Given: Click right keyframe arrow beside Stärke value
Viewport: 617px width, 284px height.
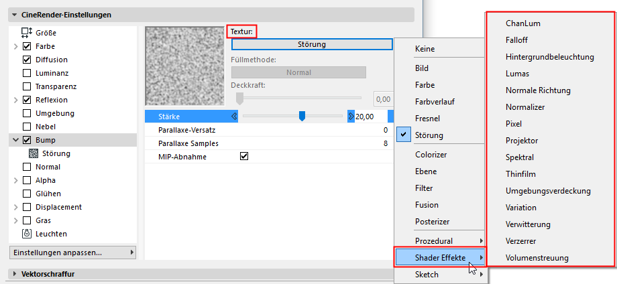Looking at the screenshot, I should 351,117.
